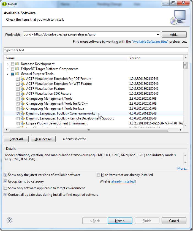Cancel the Install dialog

click(x=174, y=221)
